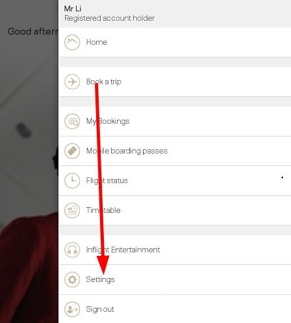This screenshot has height=323, width=291.
Task: Open Inflight Entertainment label
Action: [123, 250]
